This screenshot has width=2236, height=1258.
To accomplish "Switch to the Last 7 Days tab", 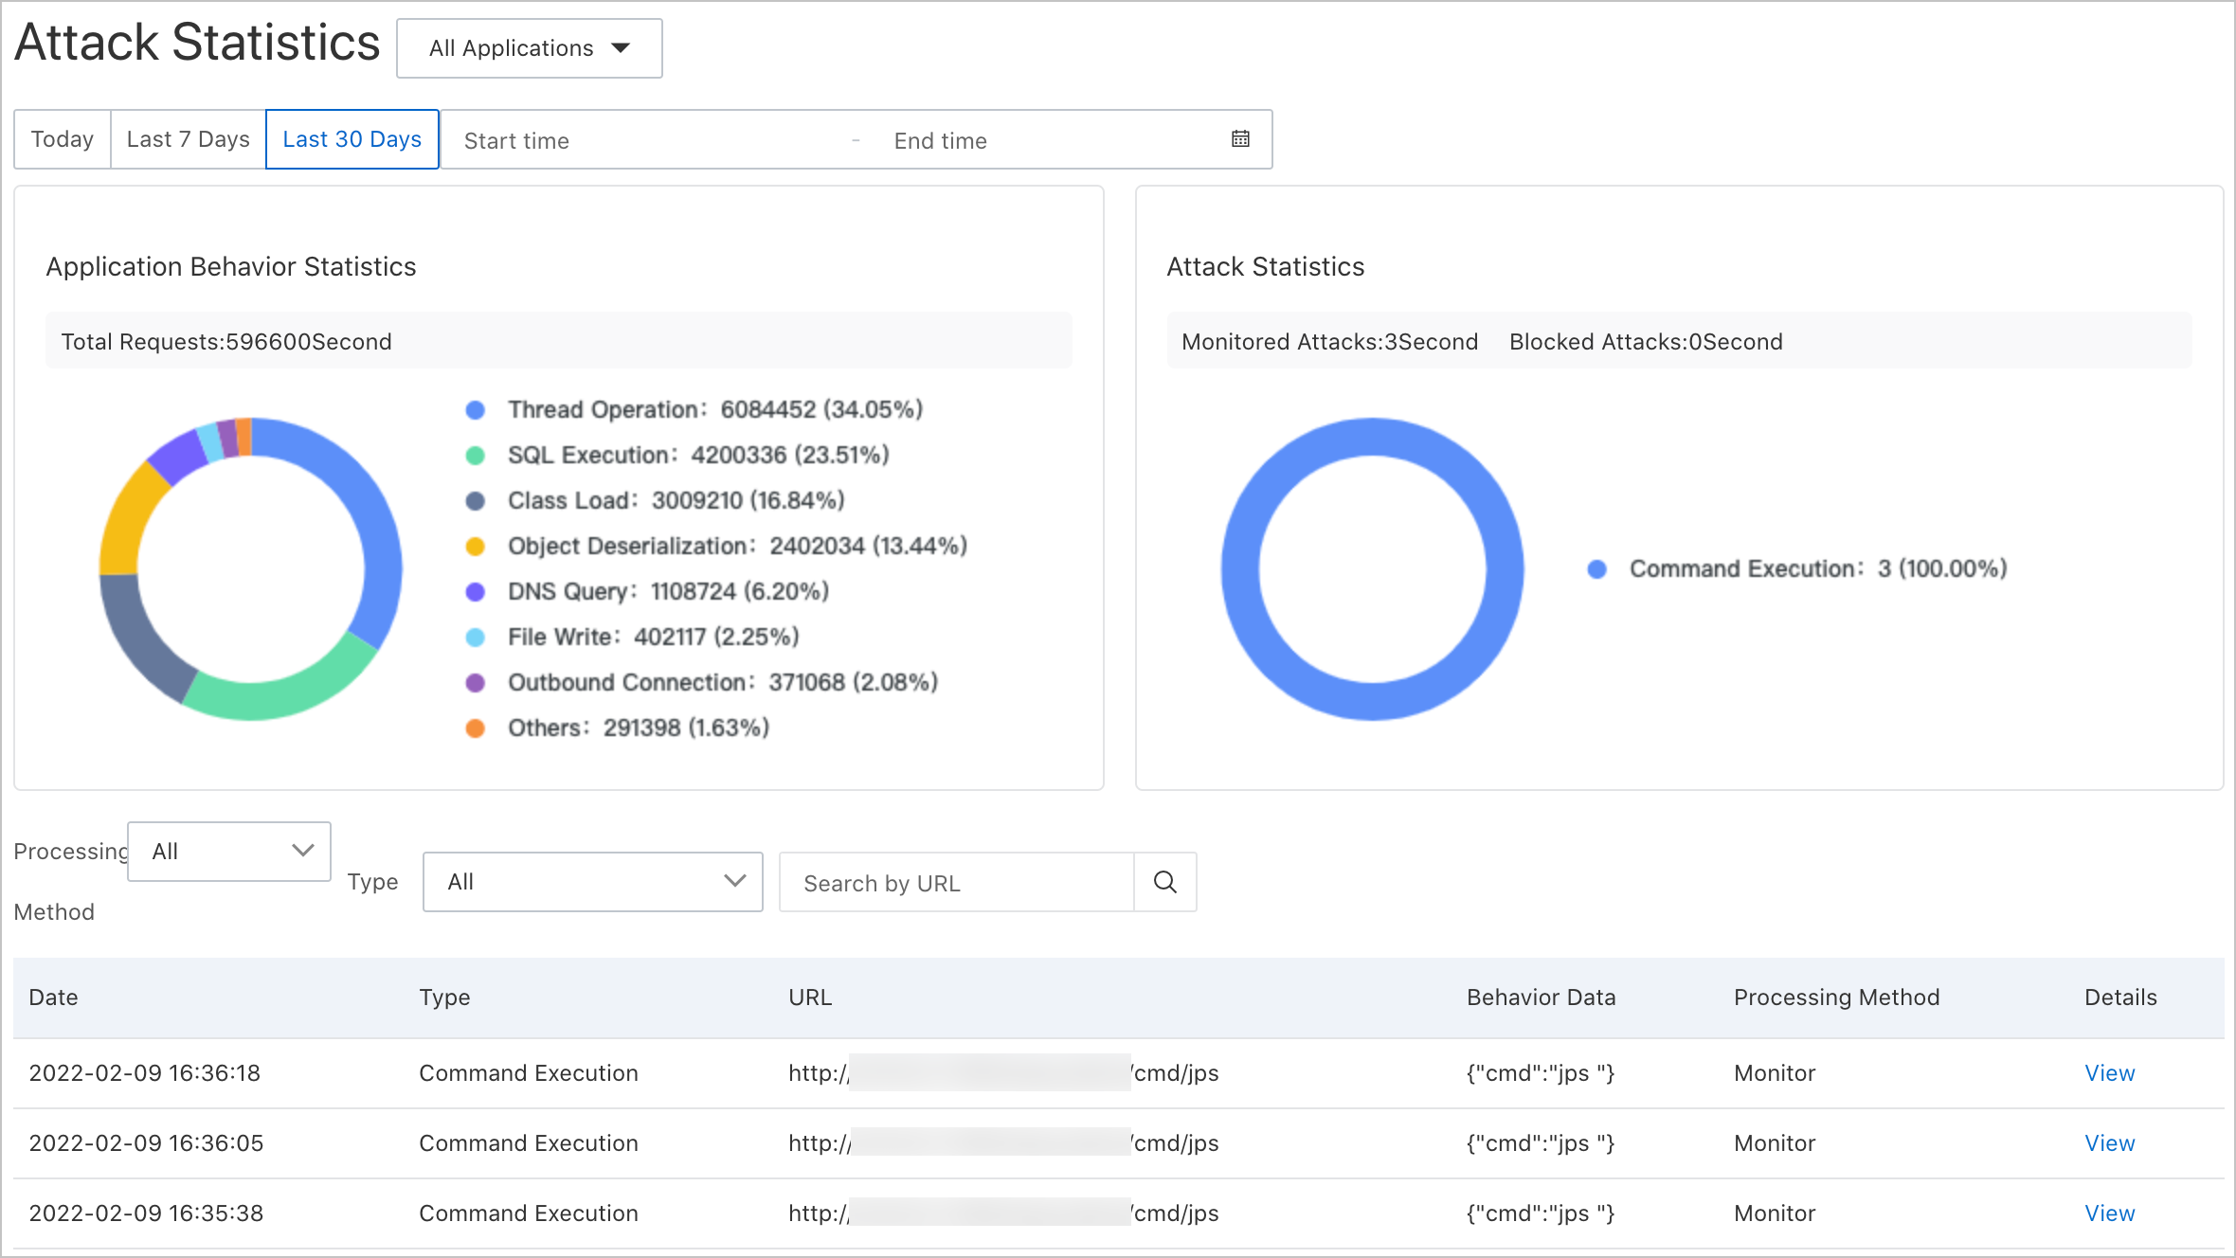I will [189, 139].
